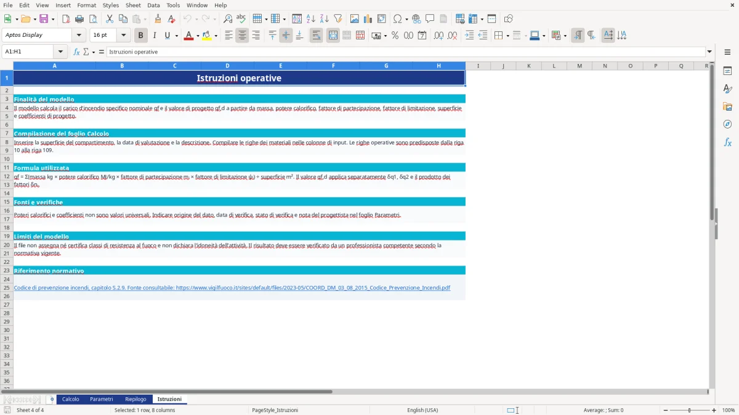This screenshot has width=739, height=415.
Task: Open the Data menu
Action: click(153, 5)
